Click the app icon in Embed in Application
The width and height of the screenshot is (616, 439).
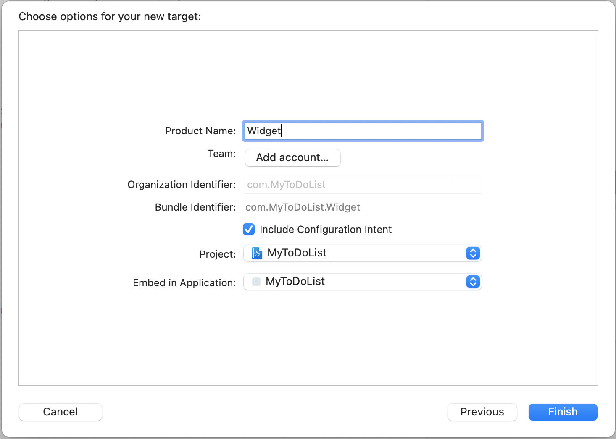tap(256, 282)
